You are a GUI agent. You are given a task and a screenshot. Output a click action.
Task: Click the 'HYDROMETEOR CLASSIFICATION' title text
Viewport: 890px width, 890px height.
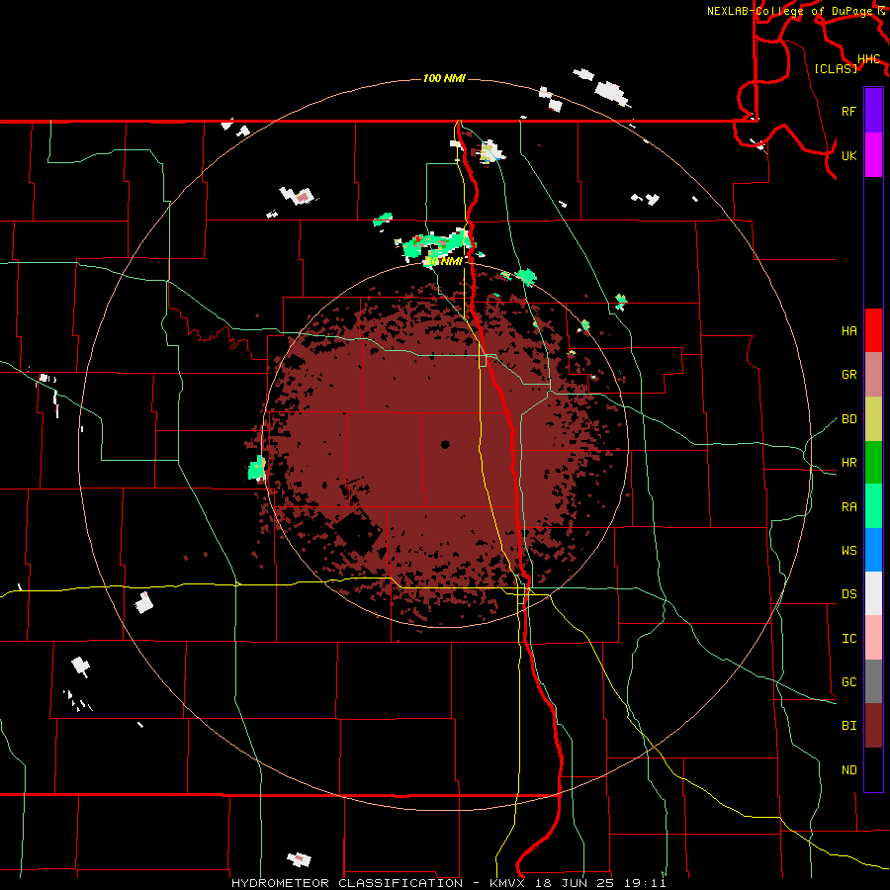[x=347, y=883]
